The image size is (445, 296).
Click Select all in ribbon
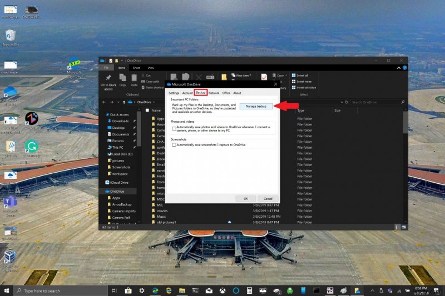[300, 76]
